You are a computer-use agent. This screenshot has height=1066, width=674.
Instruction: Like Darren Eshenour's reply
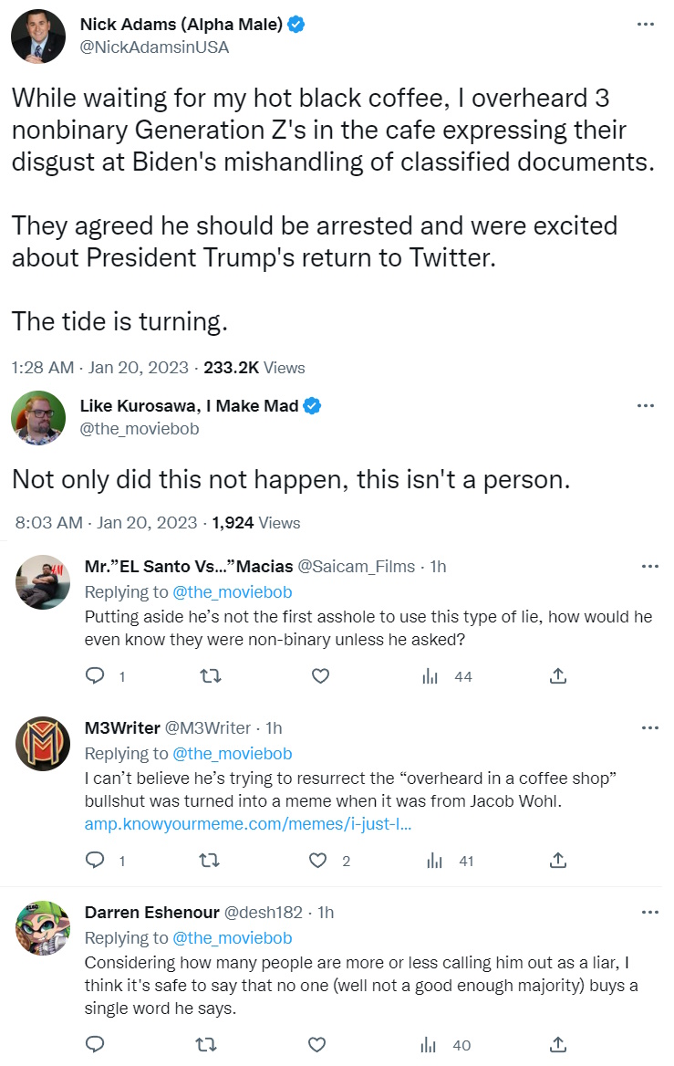(x=317, y=1044)
